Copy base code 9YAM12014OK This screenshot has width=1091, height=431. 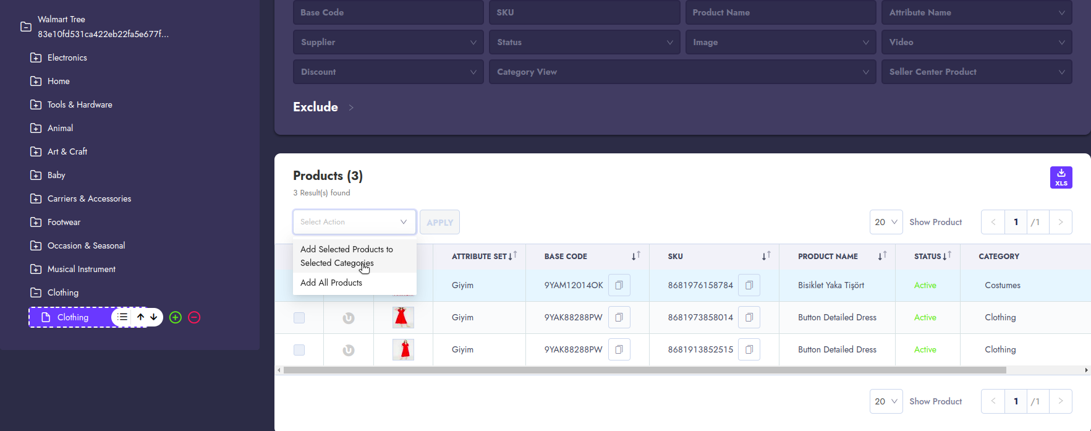[x=619, y=285]
